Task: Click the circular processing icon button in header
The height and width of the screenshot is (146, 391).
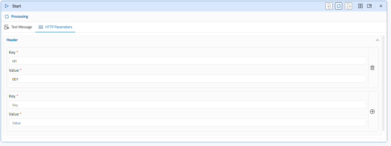Action: tap(339, 6)
